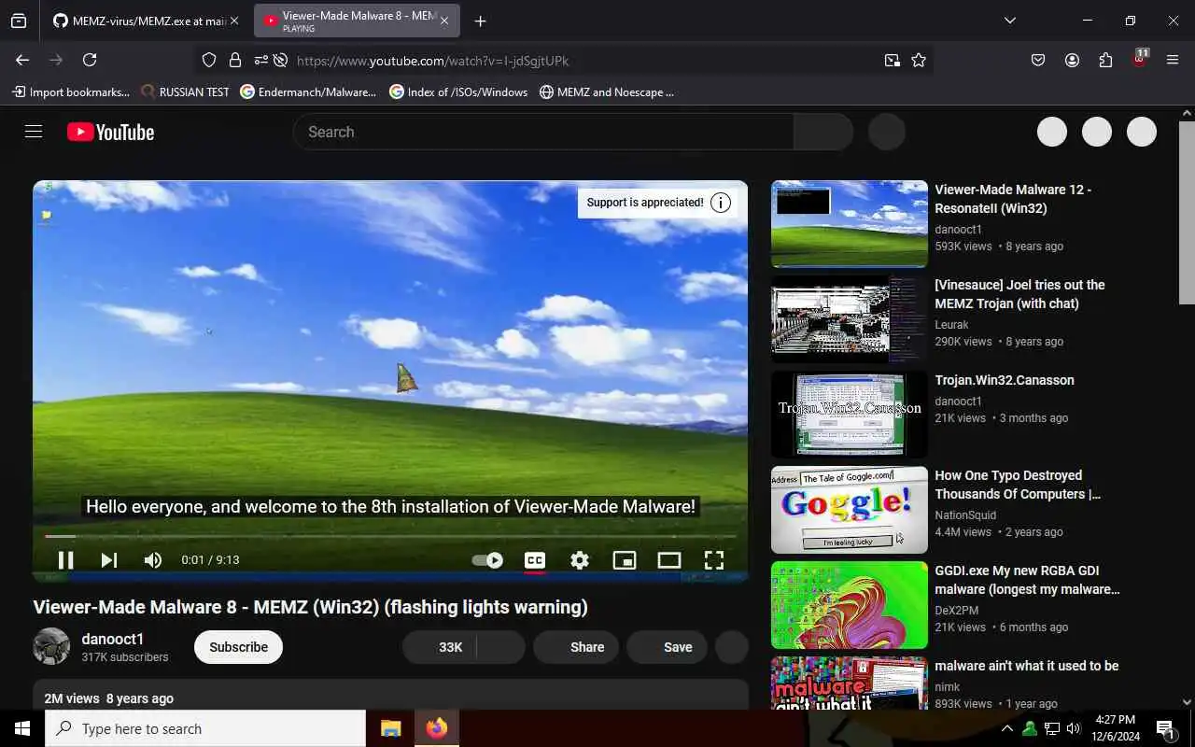This screenshot has height=747, width=1195.
Task: Click Firefox taskbar icon
Action: (x=436, y=728)
